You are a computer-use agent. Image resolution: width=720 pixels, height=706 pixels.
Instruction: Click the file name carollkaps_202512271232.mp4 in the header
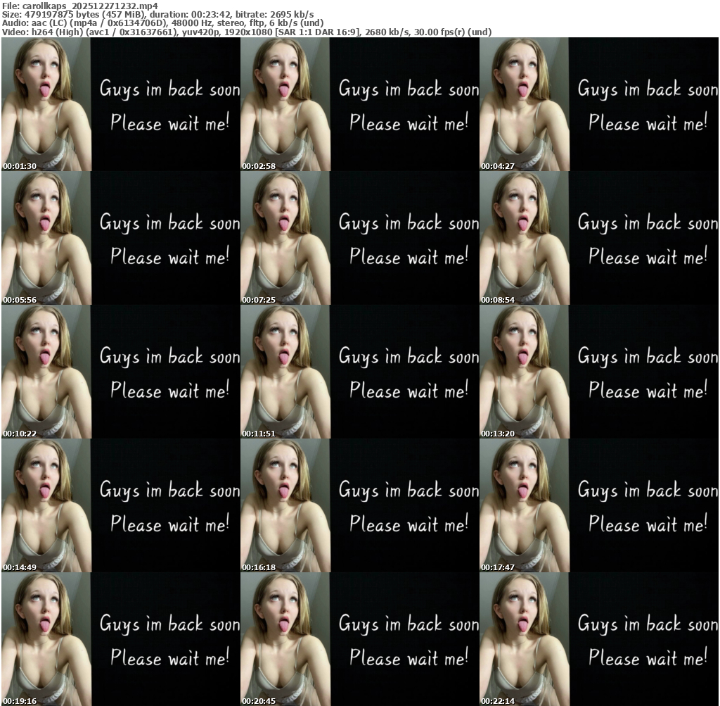pyautogui.click(x=90, y=6)
